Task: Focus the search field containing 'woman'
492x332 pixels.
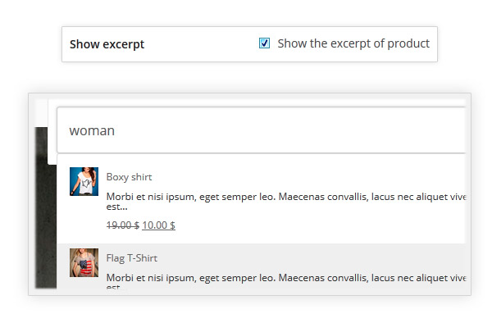Action: pos(262,130)
